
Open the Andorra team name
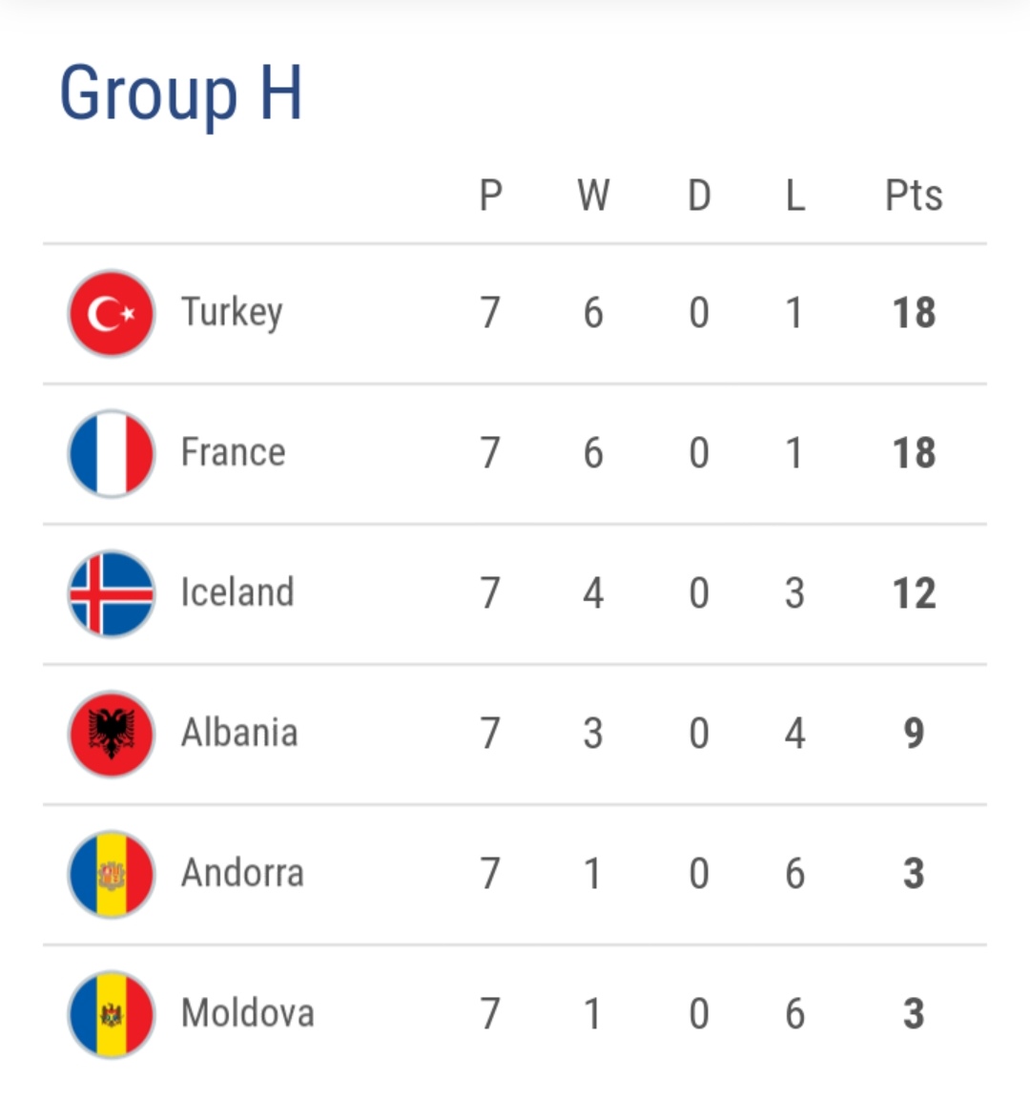pyautogui.click(x=242, y=873)
